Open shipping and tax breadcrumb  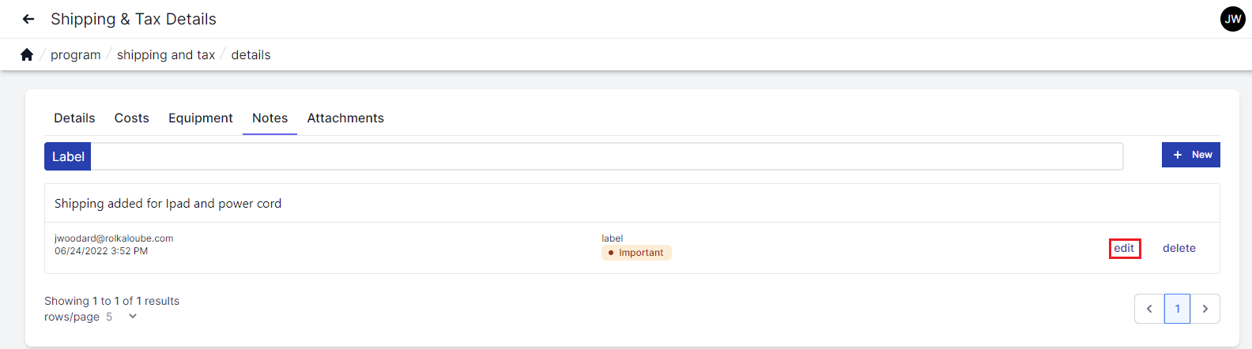[166, 54]
